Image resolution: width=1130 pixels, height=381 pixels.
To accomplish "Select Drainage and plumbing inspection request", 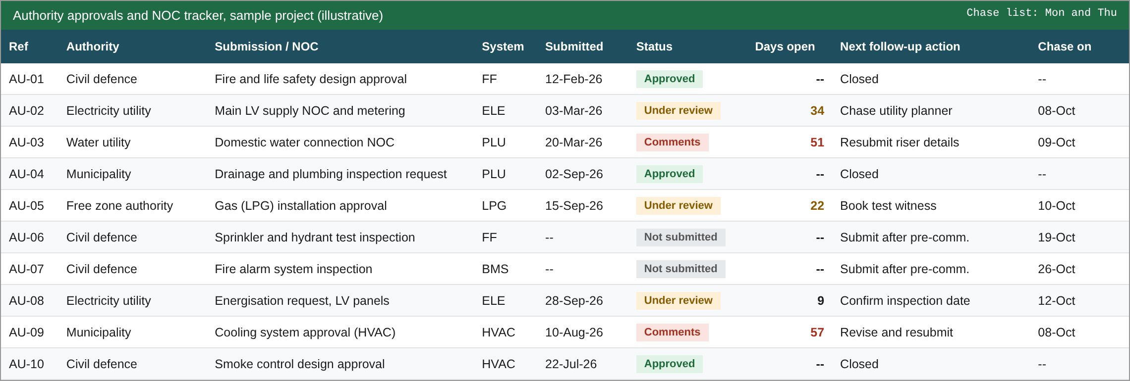I will 331,174.
